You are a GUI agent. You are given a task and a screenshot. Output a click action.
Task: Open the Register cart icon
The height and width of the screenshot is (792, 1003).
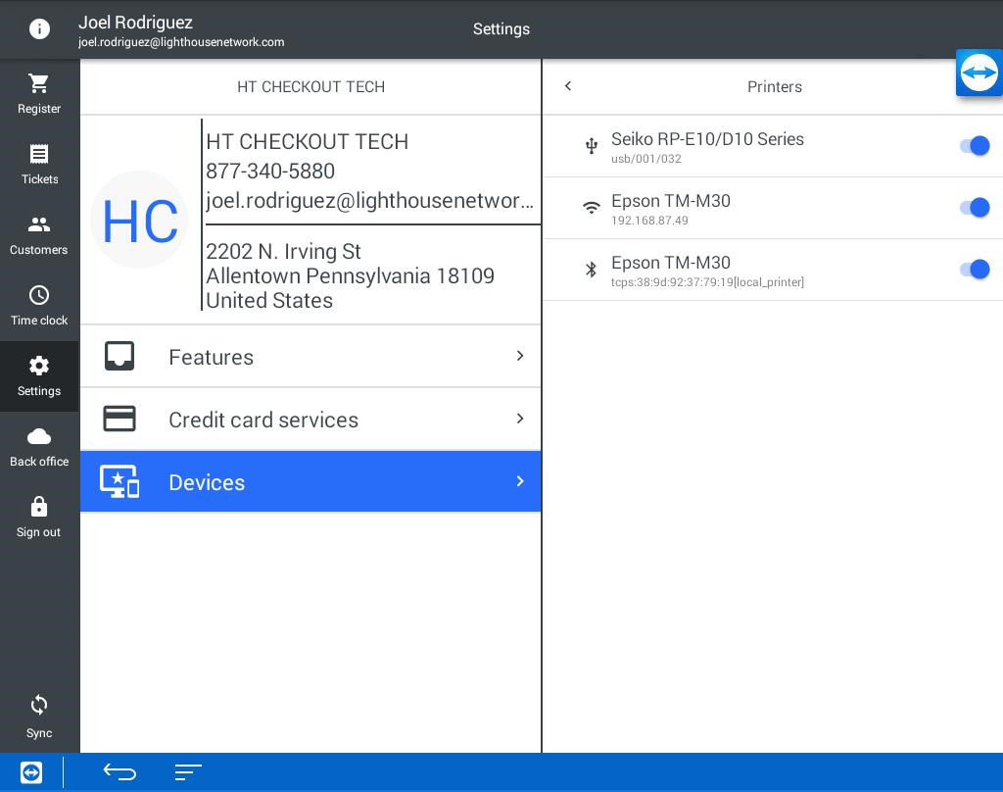[39, 84]
